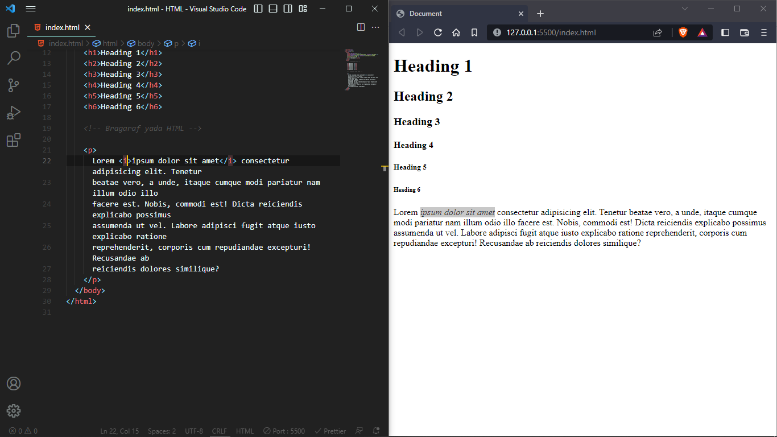Split the editor to the right
Screen dimensions: 777x437
tap(361, 27)
